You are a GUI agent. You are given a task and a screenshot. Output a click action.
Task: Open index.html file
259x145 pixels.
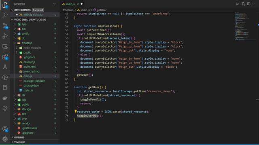pos(30,67)
